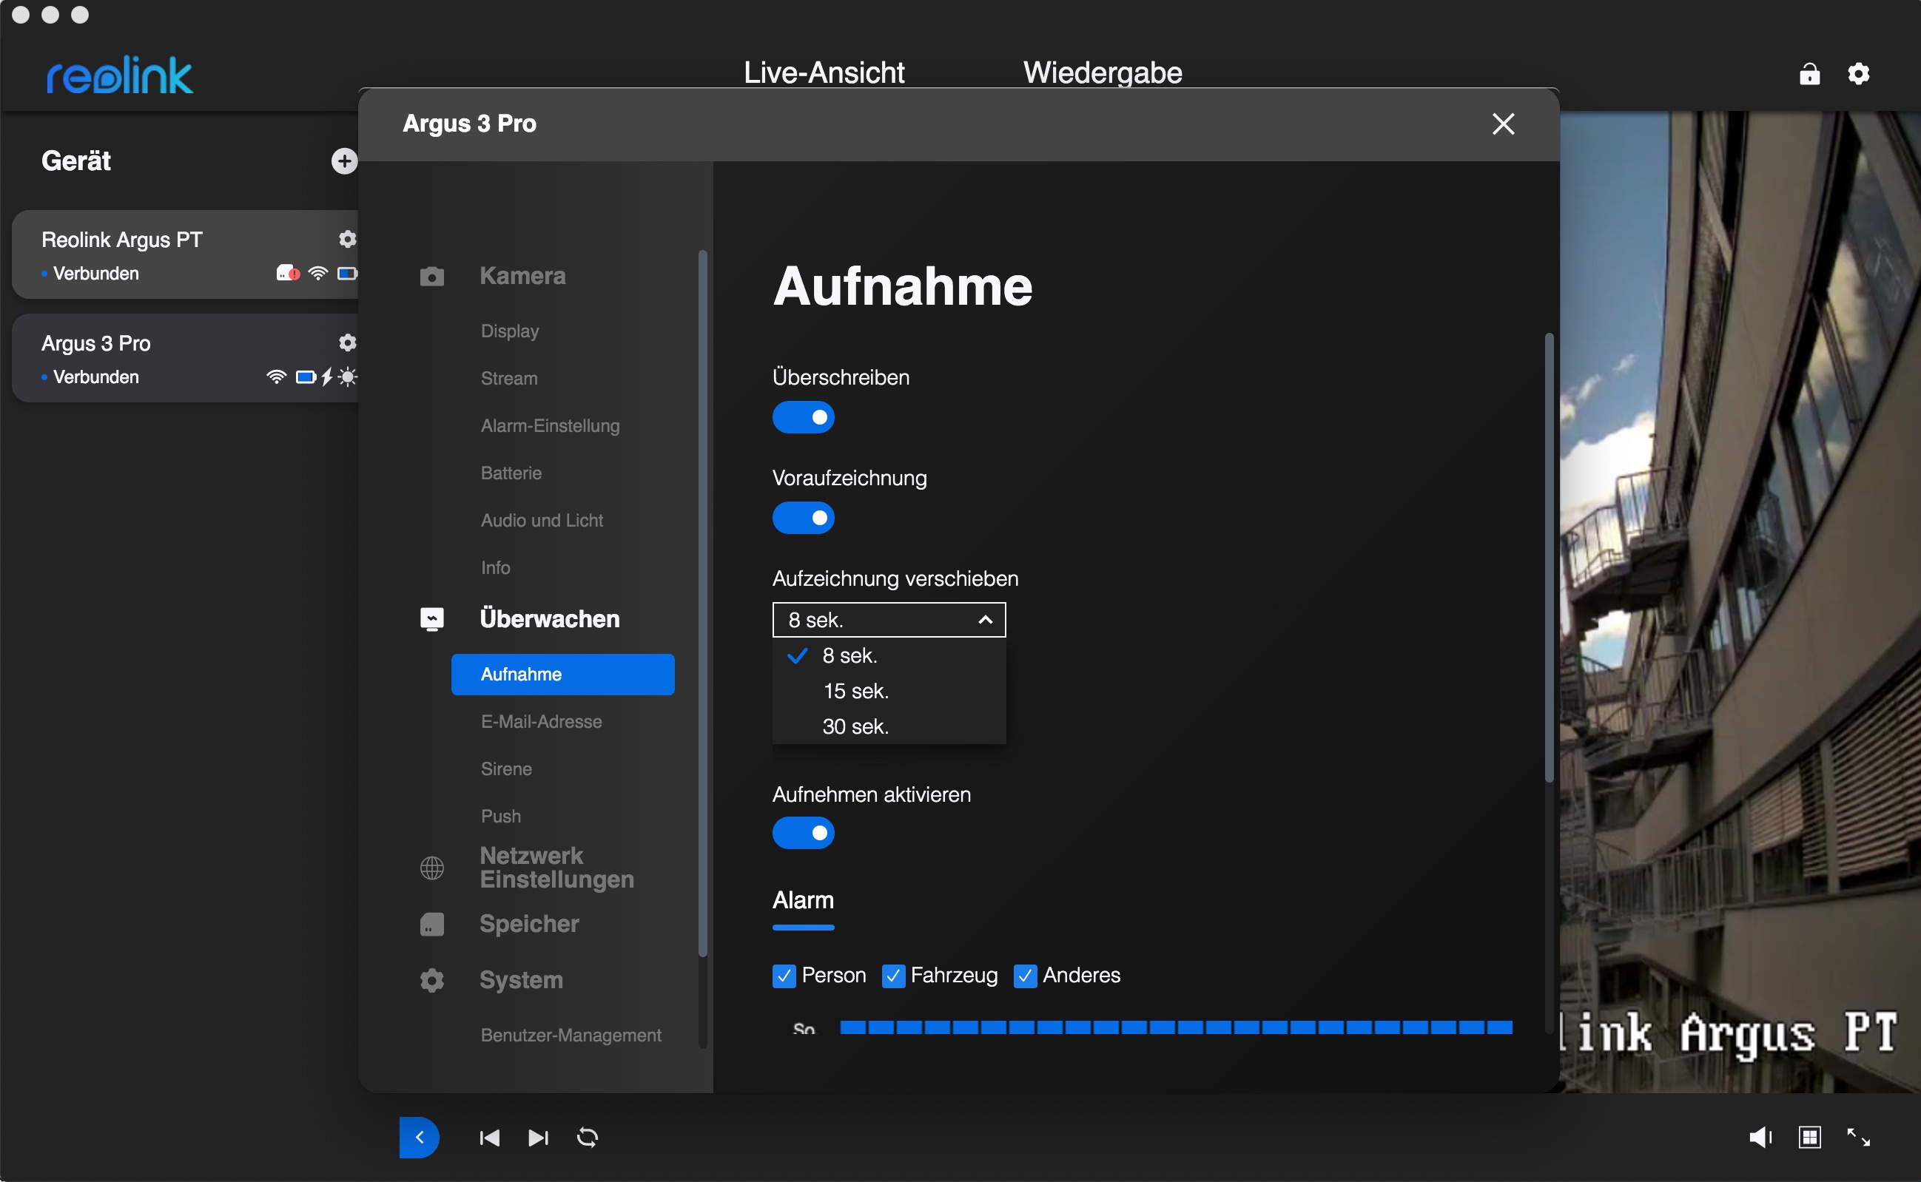1921x1182 pixels.
Task: Mute audio with the speaker icon
Action: coord(1760,1137)
